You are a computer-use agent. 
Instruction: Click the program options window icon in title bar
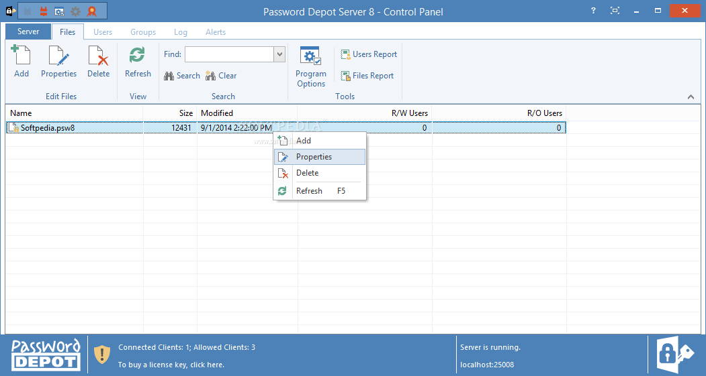click(x=59, y=11)
